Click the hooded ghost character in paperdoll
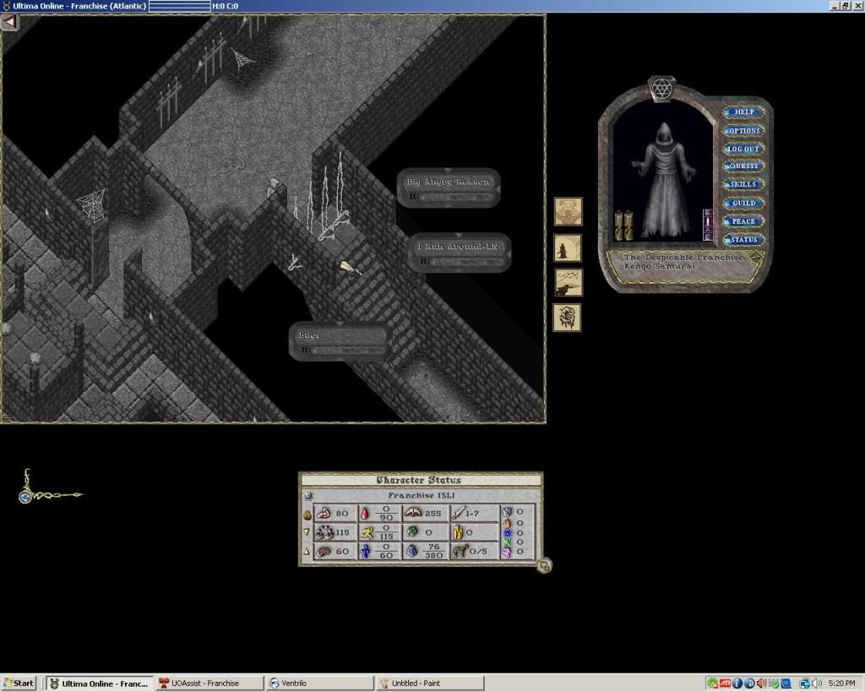Image resolution: width=865 pixels, height=692 pixels. [664, 181]
